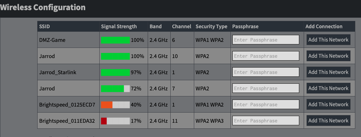
Task: Click passphrase field for Jarrod channel 10
Action: tap(265, 56)
